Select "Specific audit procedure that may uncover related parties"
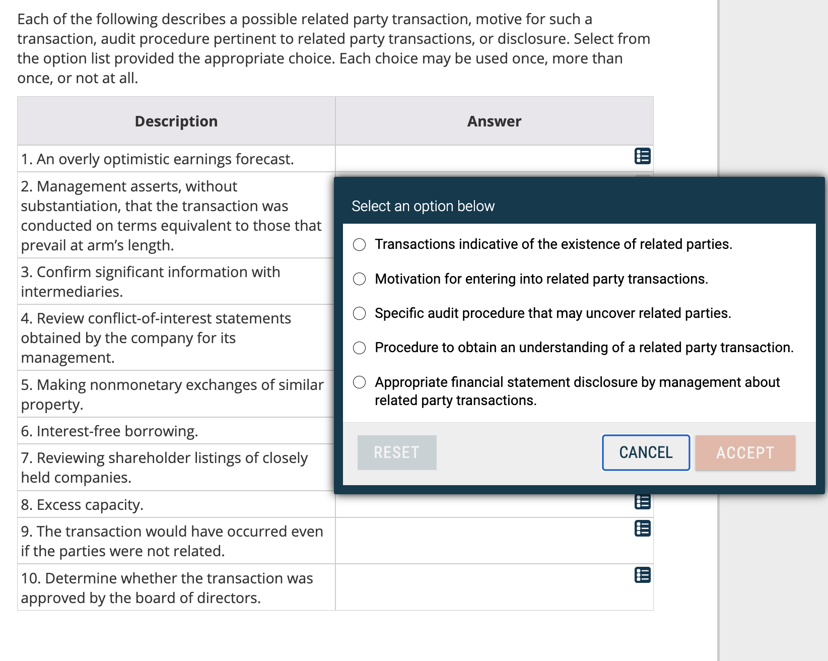This screenshot has height=661, width=828. (x=360, y=313)
